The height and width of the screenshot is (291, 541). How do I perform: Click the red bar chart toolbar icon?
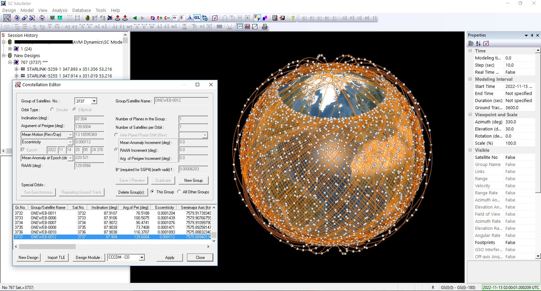pyautogui.click(x=247, y=27)
